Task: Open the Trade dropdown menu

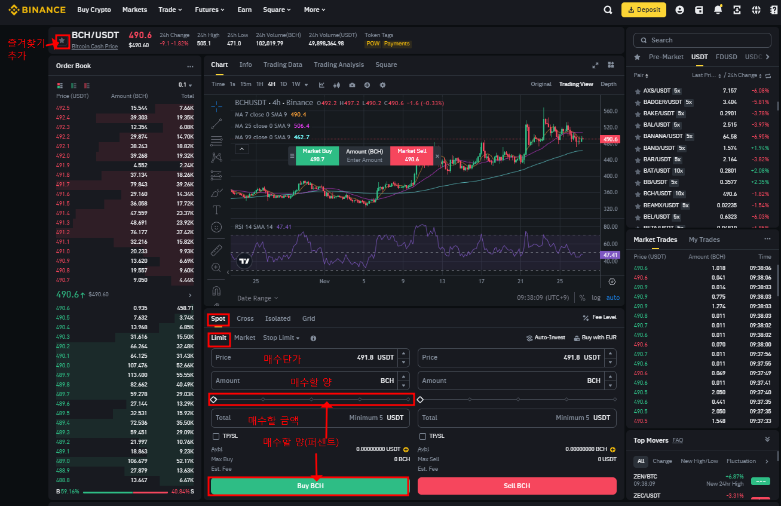Action: pyautogui.click(x=170, y=10)
